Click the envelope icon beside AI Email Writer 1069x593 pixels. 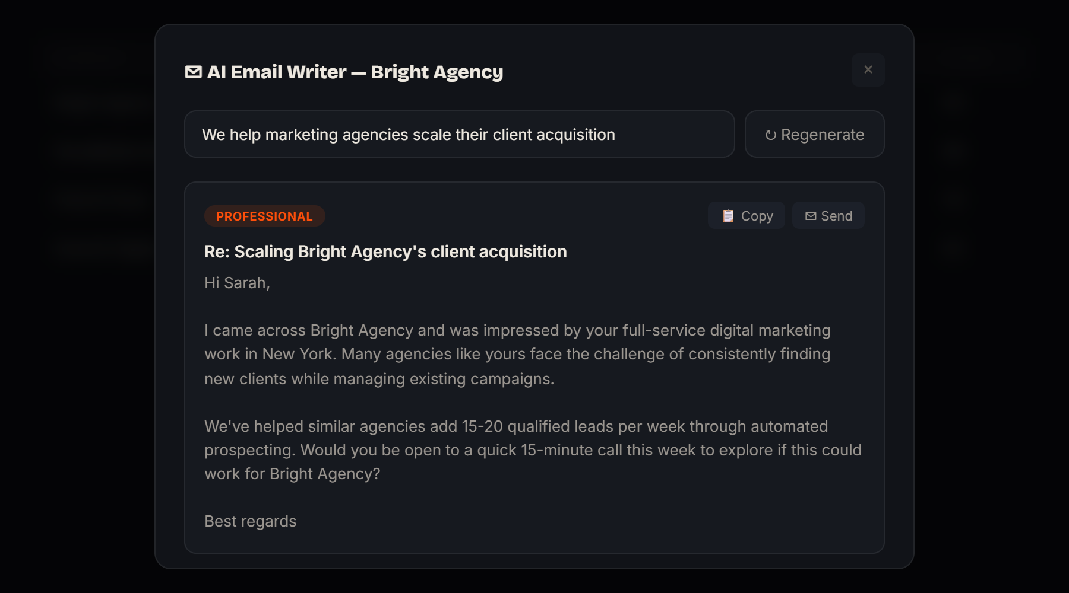(x=194, y=72)
